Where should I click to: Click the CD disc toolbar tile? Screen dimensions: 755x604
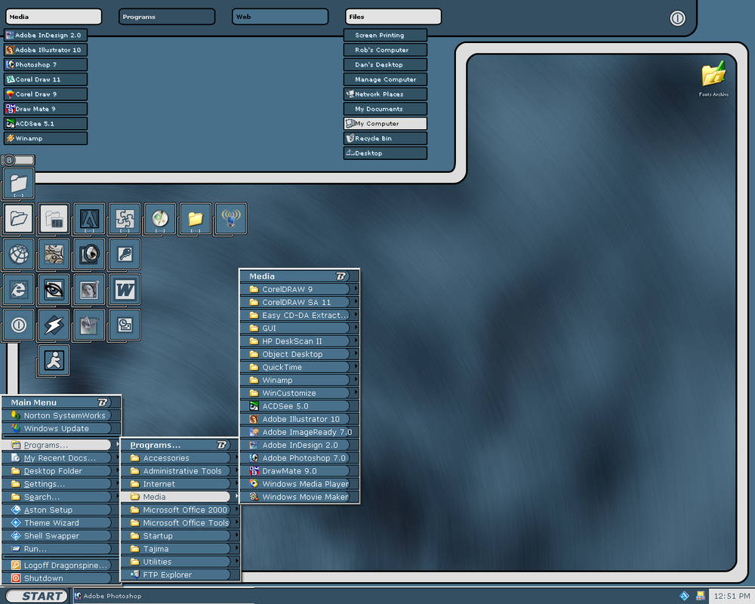coord(160,219)
